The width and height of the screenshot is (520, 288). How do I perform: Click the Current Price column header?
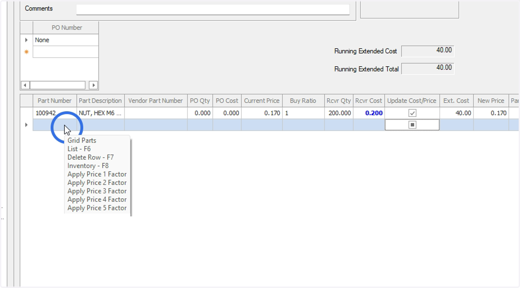(262, 100)
